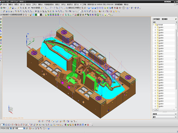Click the Undo arrow icon

(29, 8)
